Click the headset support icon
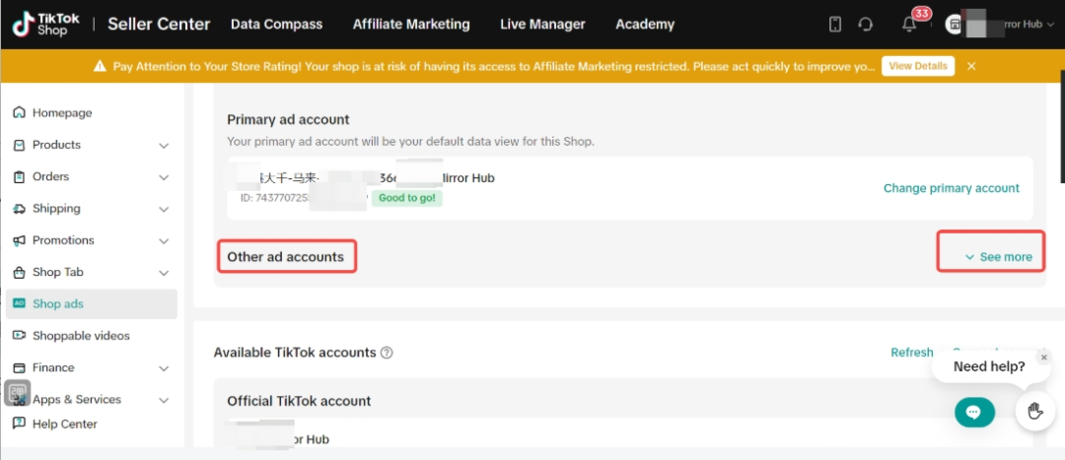 (866, 25)
